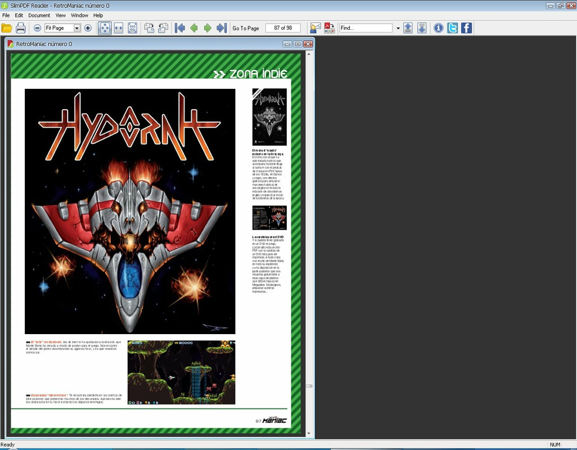Open a file with the folder icon
The height and width of the screenshot is (450, 577).
click(7, 28)
